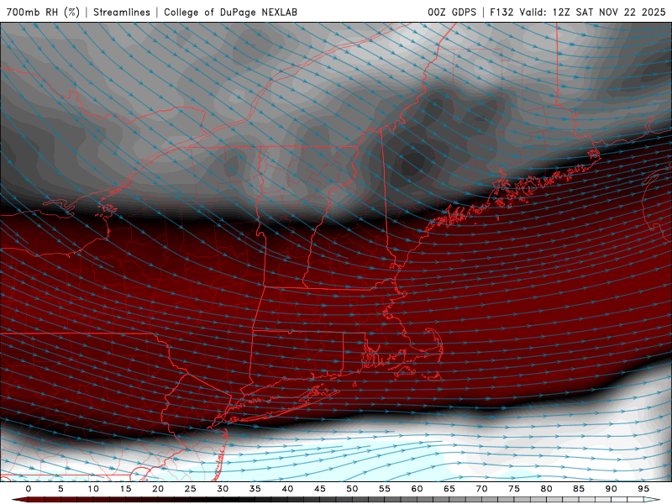Click the '40' colorbar scale label
Screen dimensions: 672x504
(x=287, y=489)
